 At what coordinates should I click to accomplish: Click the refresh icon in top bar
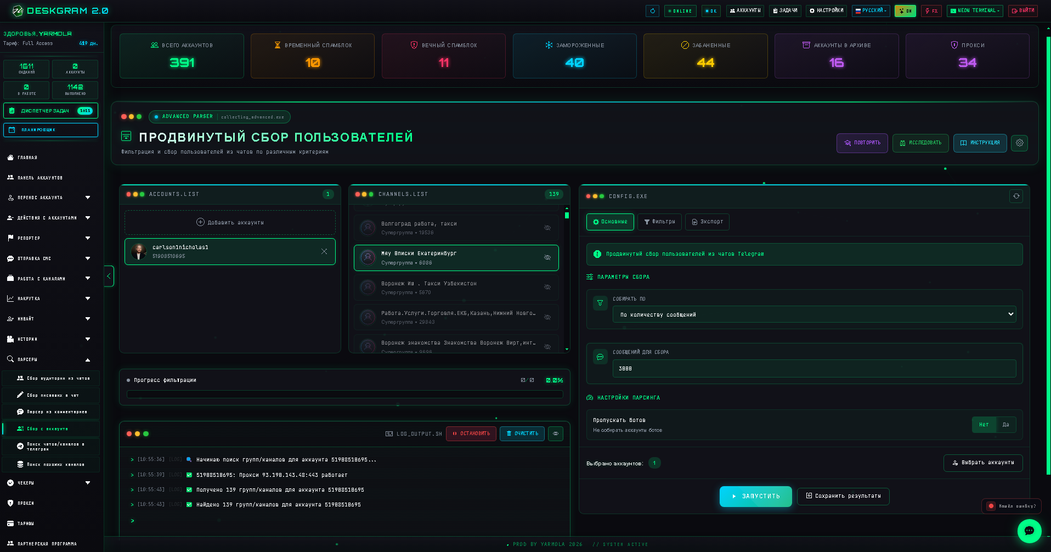(x=652, y=11)
